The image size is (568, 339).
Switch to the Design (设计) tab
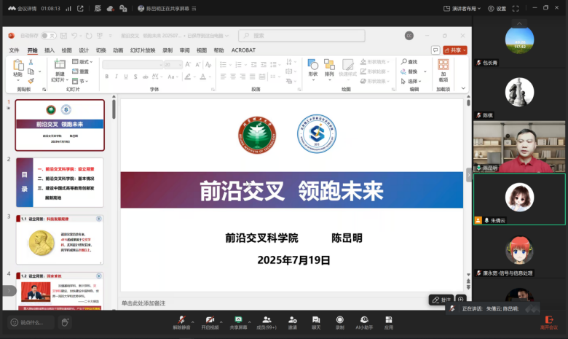84,50
